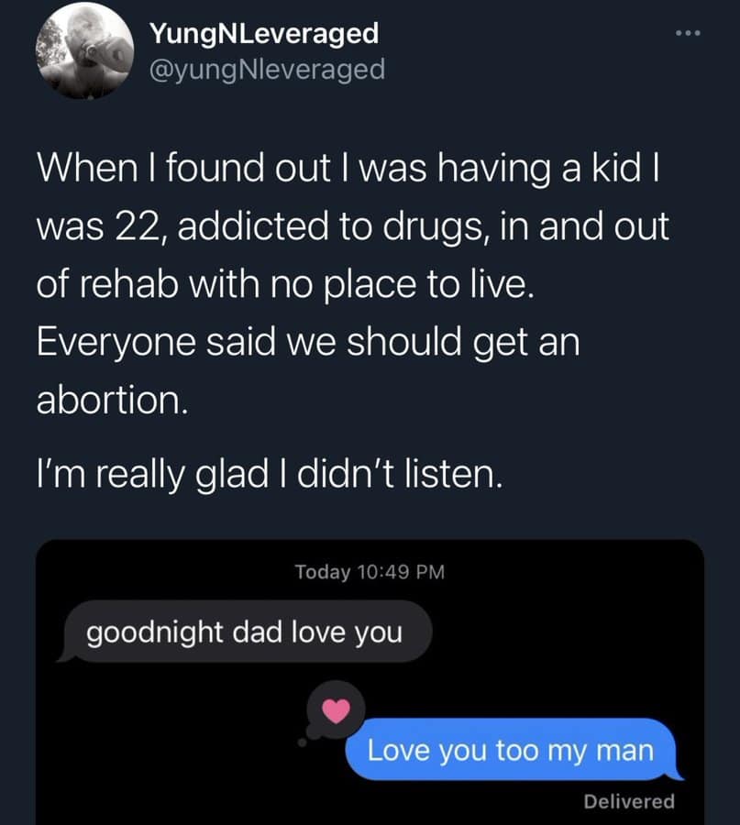This screenshot has height=825, width=740.
Task: Click the line "was 22, addicted to drugs"
Action: tap(353, 229)
